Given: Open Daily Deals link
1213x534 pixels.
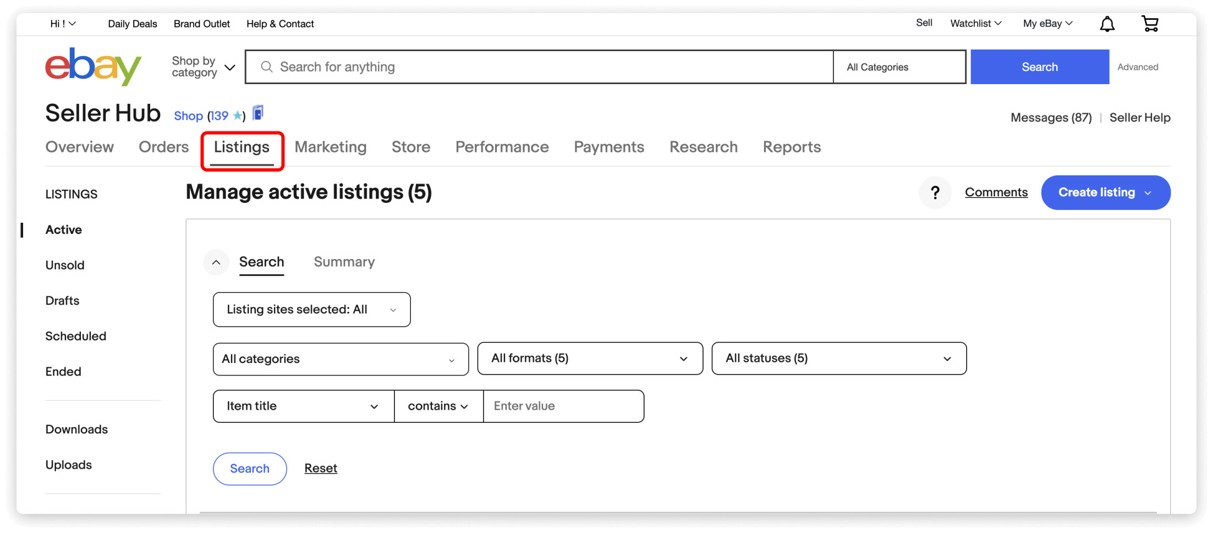Looking at the screenshot, I should pos(133,24).
